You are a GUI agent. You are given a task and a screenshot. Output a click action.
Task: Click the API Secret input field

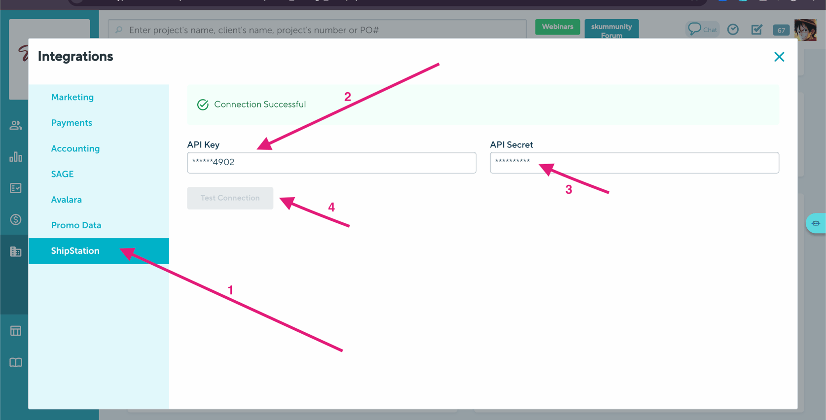(x=634, y=163)
